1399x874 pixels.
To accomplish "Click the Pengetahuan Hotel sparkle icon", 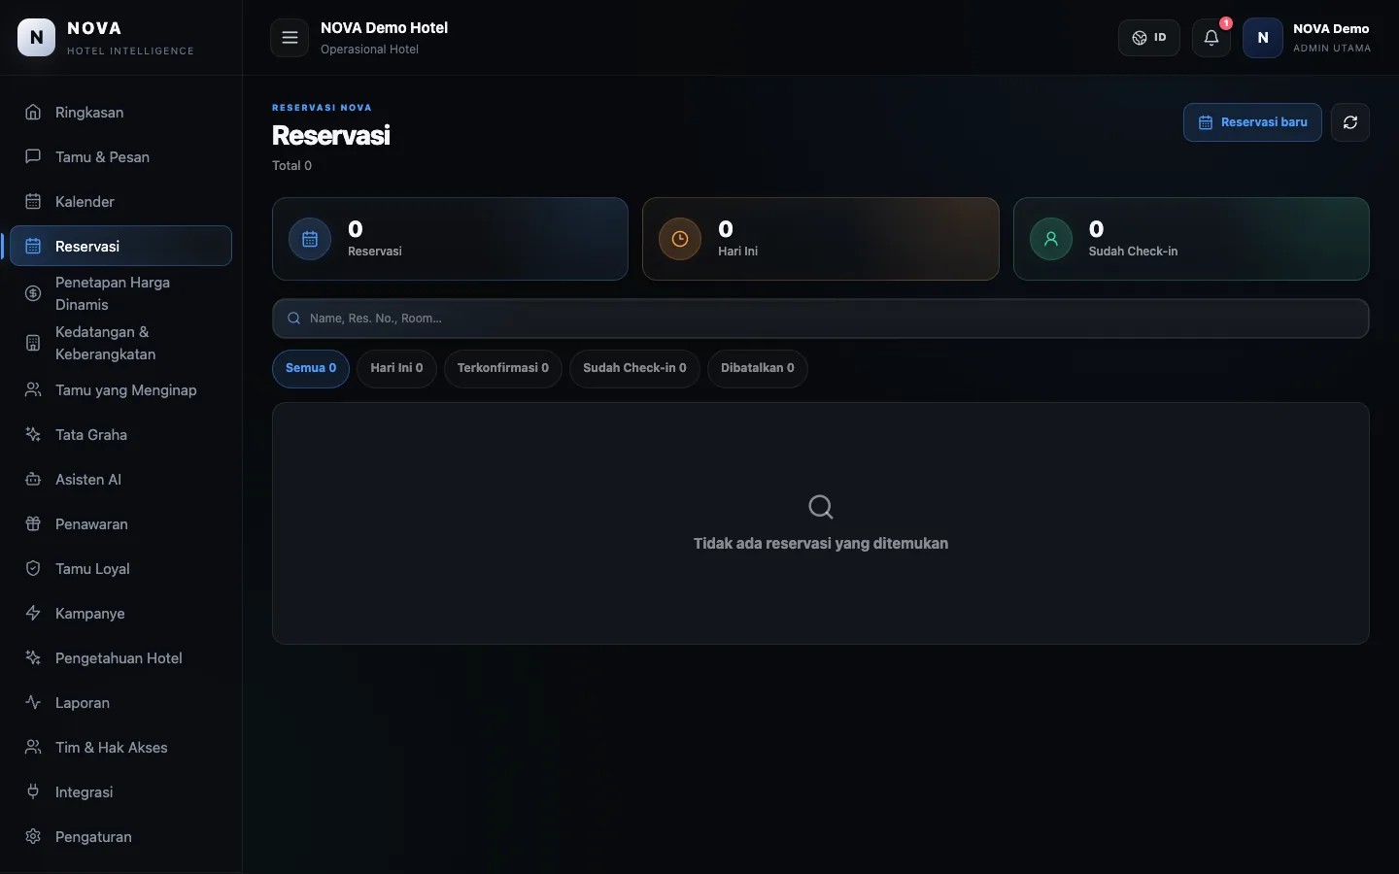I will pyautogui.click(x=33, y=657).
